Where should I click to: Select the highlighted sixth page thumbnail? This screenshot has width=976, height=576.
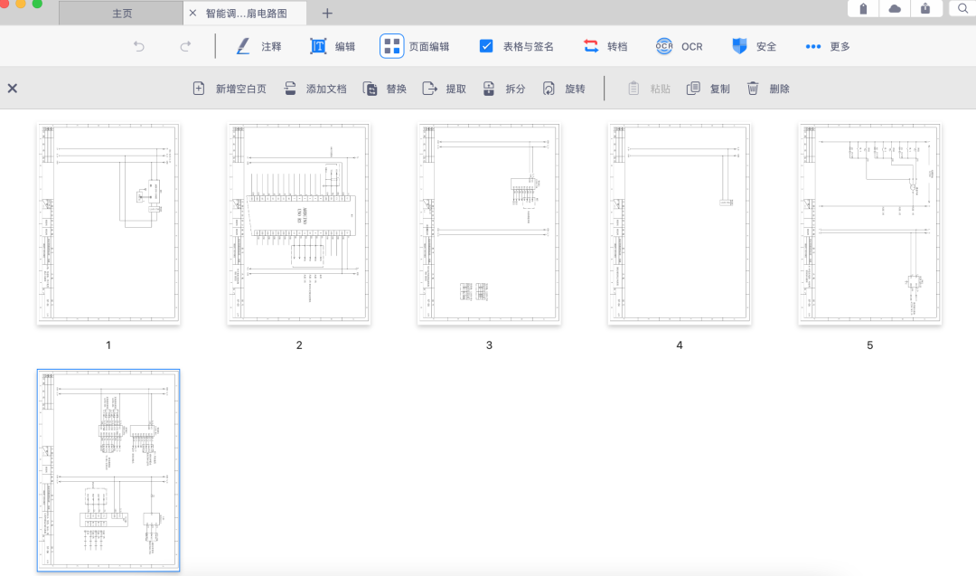(108, 470)
